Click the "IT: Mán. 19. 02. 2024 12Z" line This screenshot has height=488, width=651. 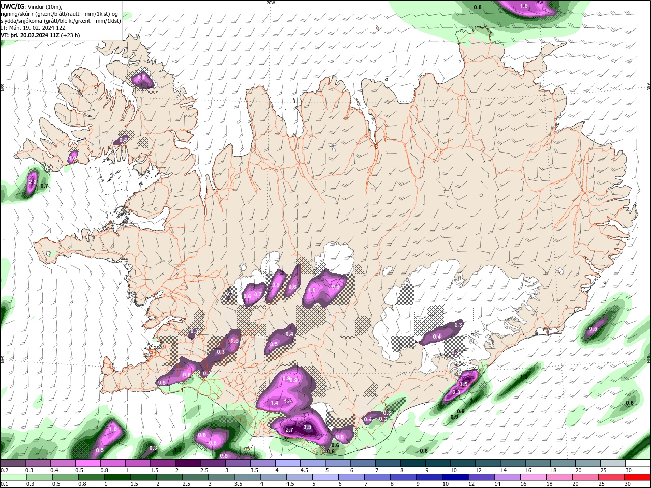(x=34, y=28)
